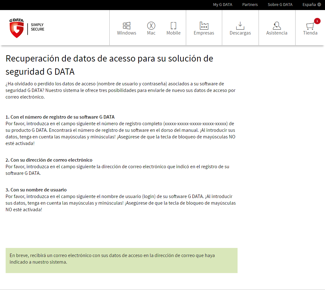Click the Mobile menu label

[174, 33]
